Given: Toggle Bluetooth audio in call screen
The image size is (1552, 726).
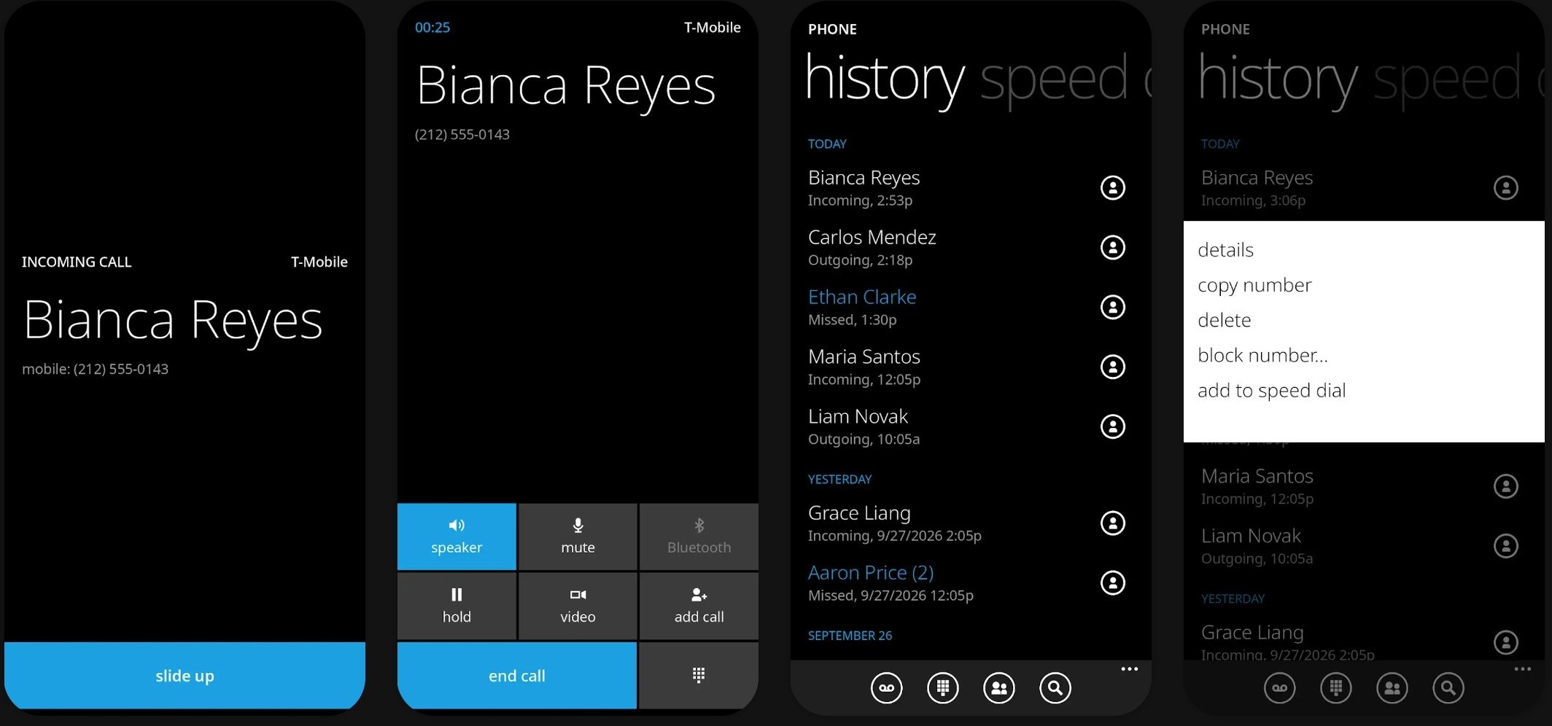Looking at the screenshot, I should pos(699,536).
